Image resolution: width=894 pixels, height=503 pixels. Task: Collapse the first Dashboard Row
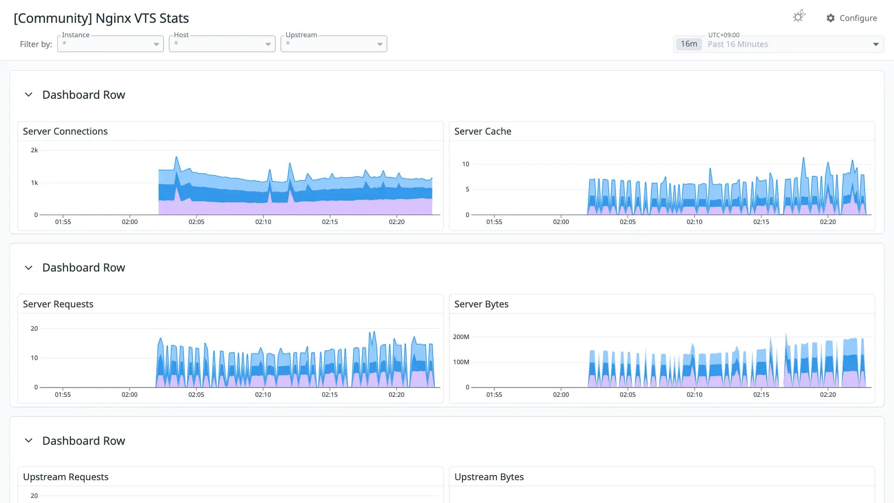(x=28, y=95)
